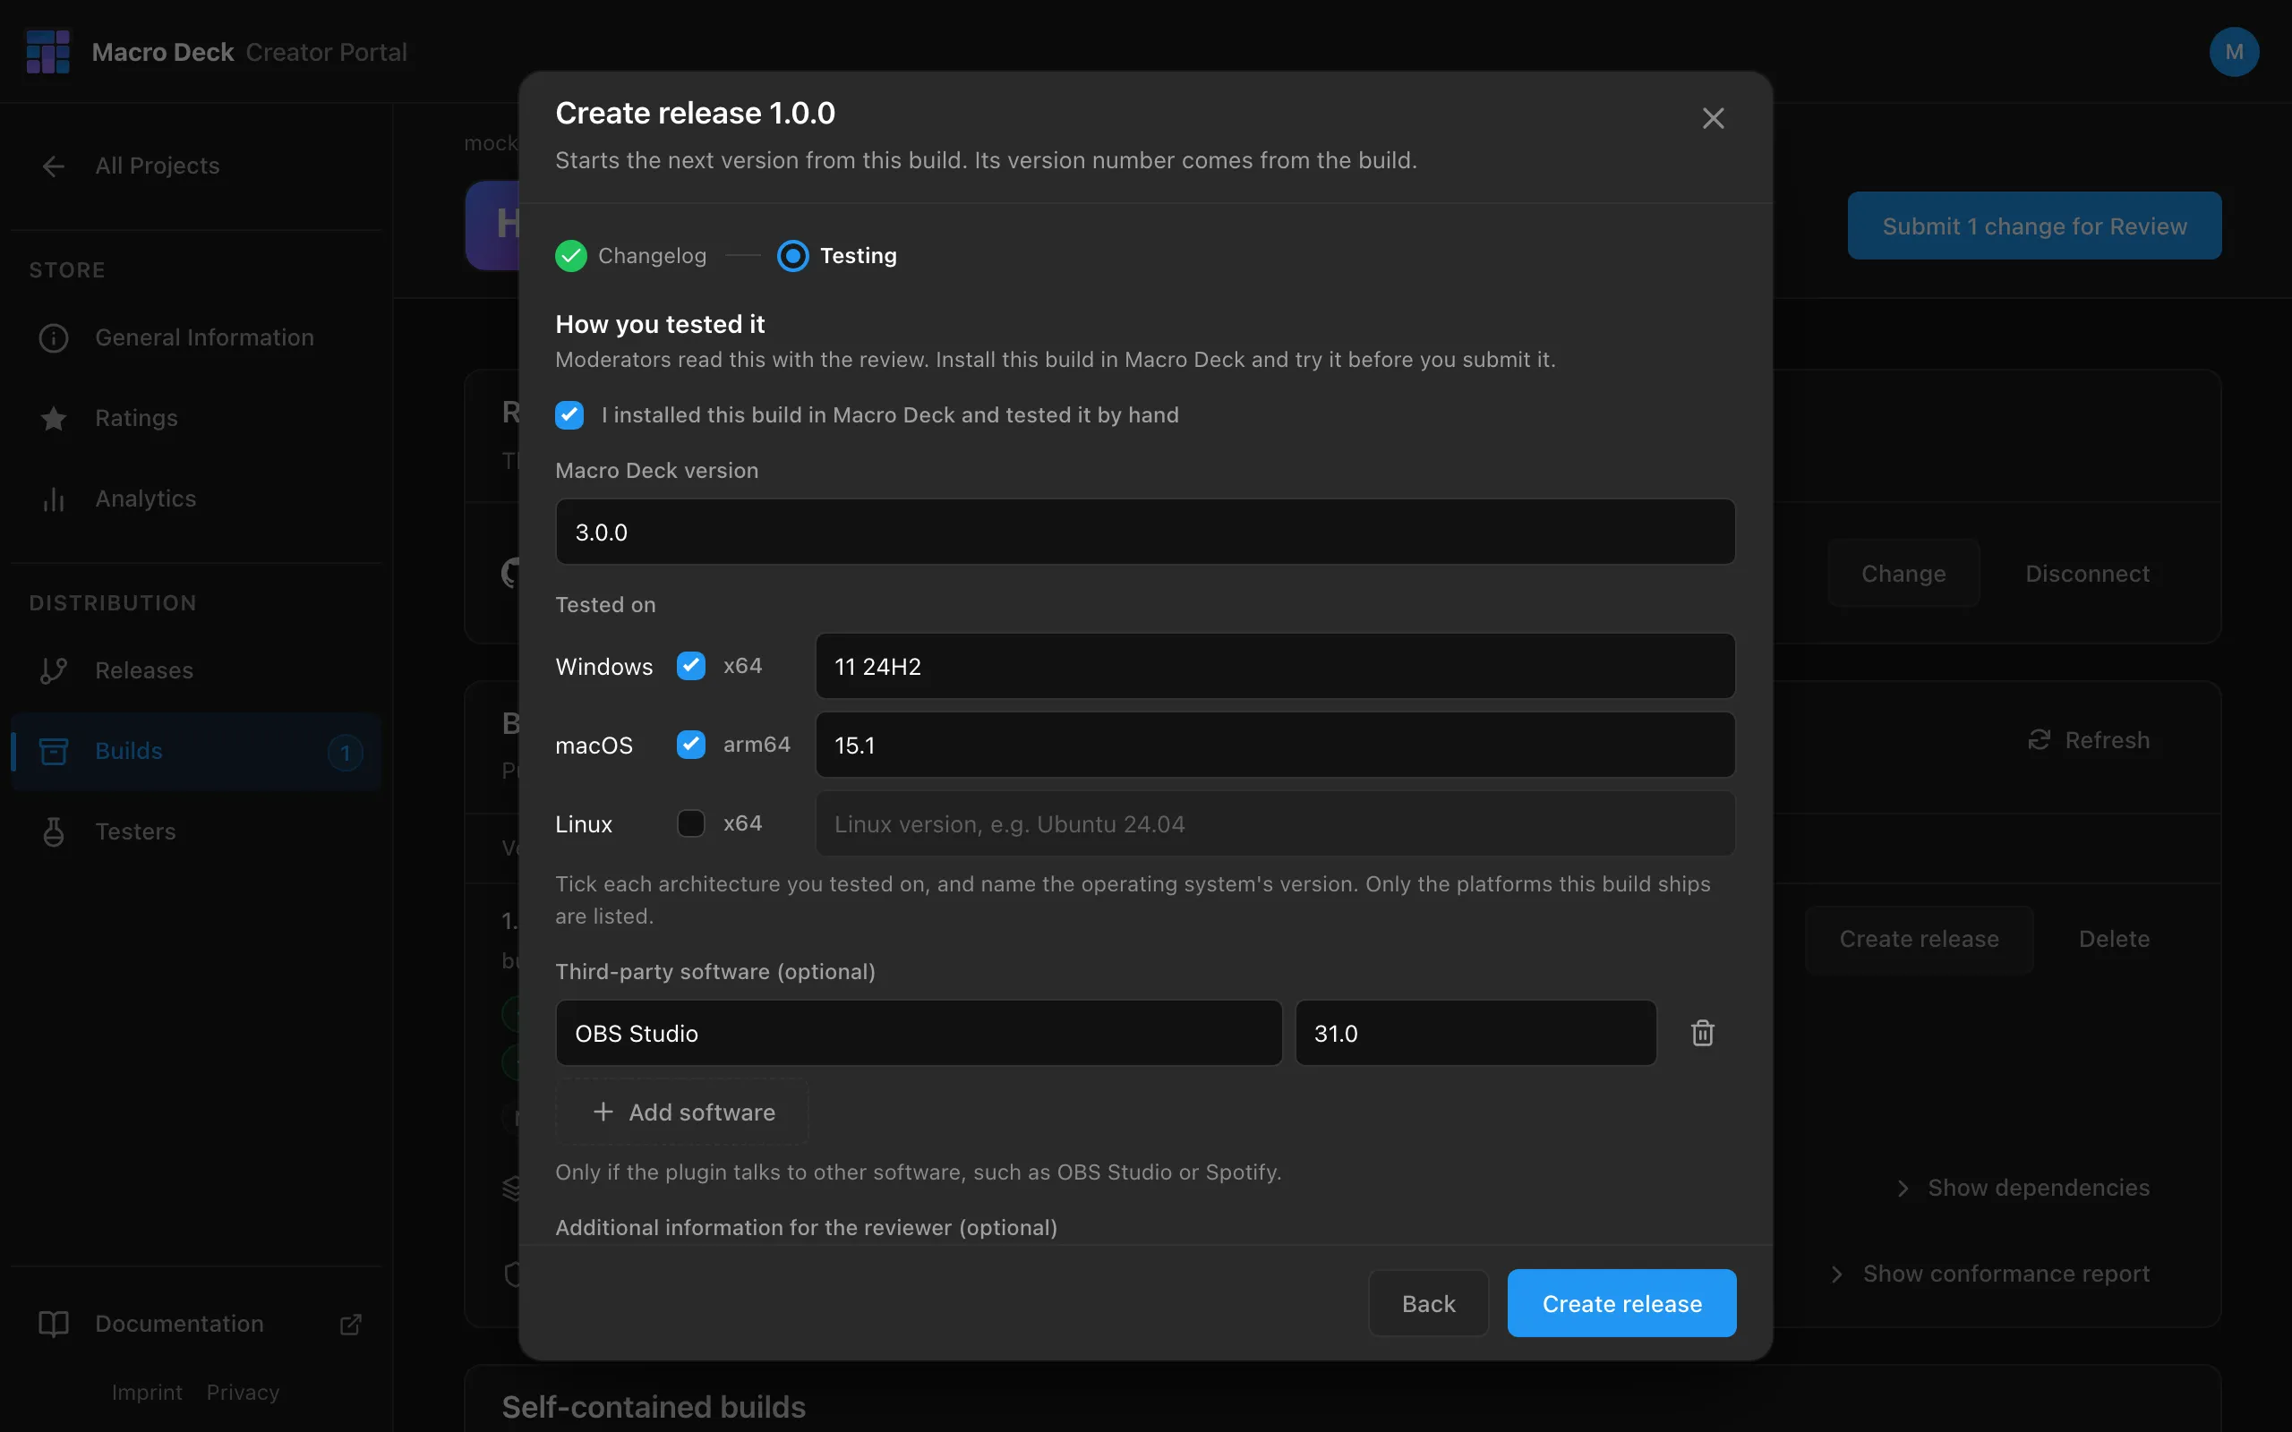Click the Testers flask icon
This screenshot has width=2292, height=1432.
(x=53, y=831)
